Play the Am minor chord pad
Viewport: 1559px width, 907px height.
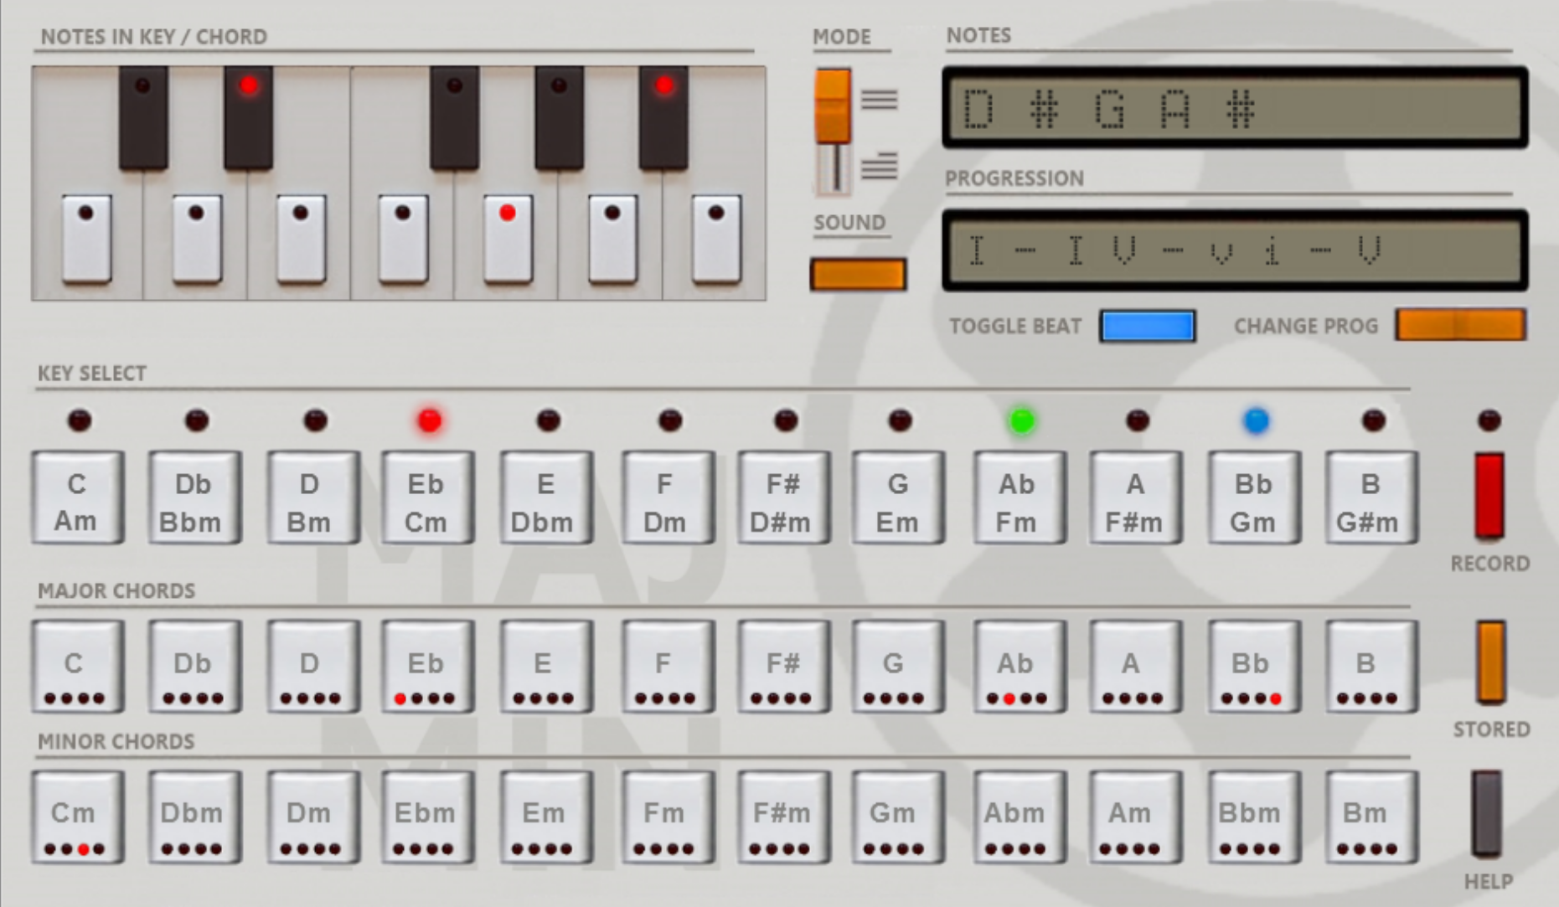pyautogui.click(x=1136, y=817)
